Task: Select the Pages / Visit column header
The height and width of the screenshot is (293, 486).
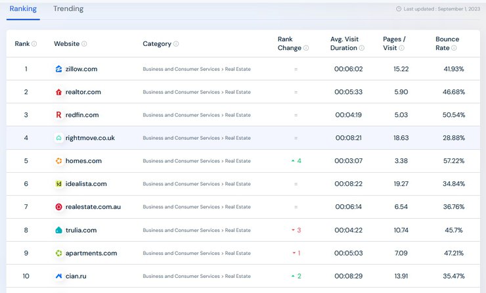Action: tap(394, 43)
